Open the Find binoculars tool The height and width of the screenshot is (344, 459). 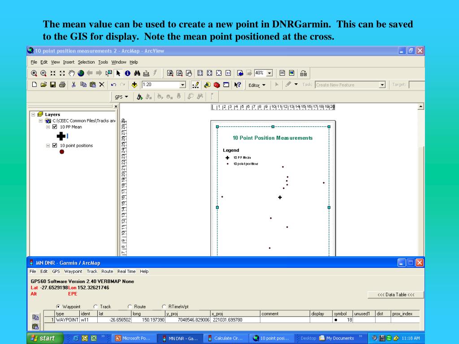[137, 73]
